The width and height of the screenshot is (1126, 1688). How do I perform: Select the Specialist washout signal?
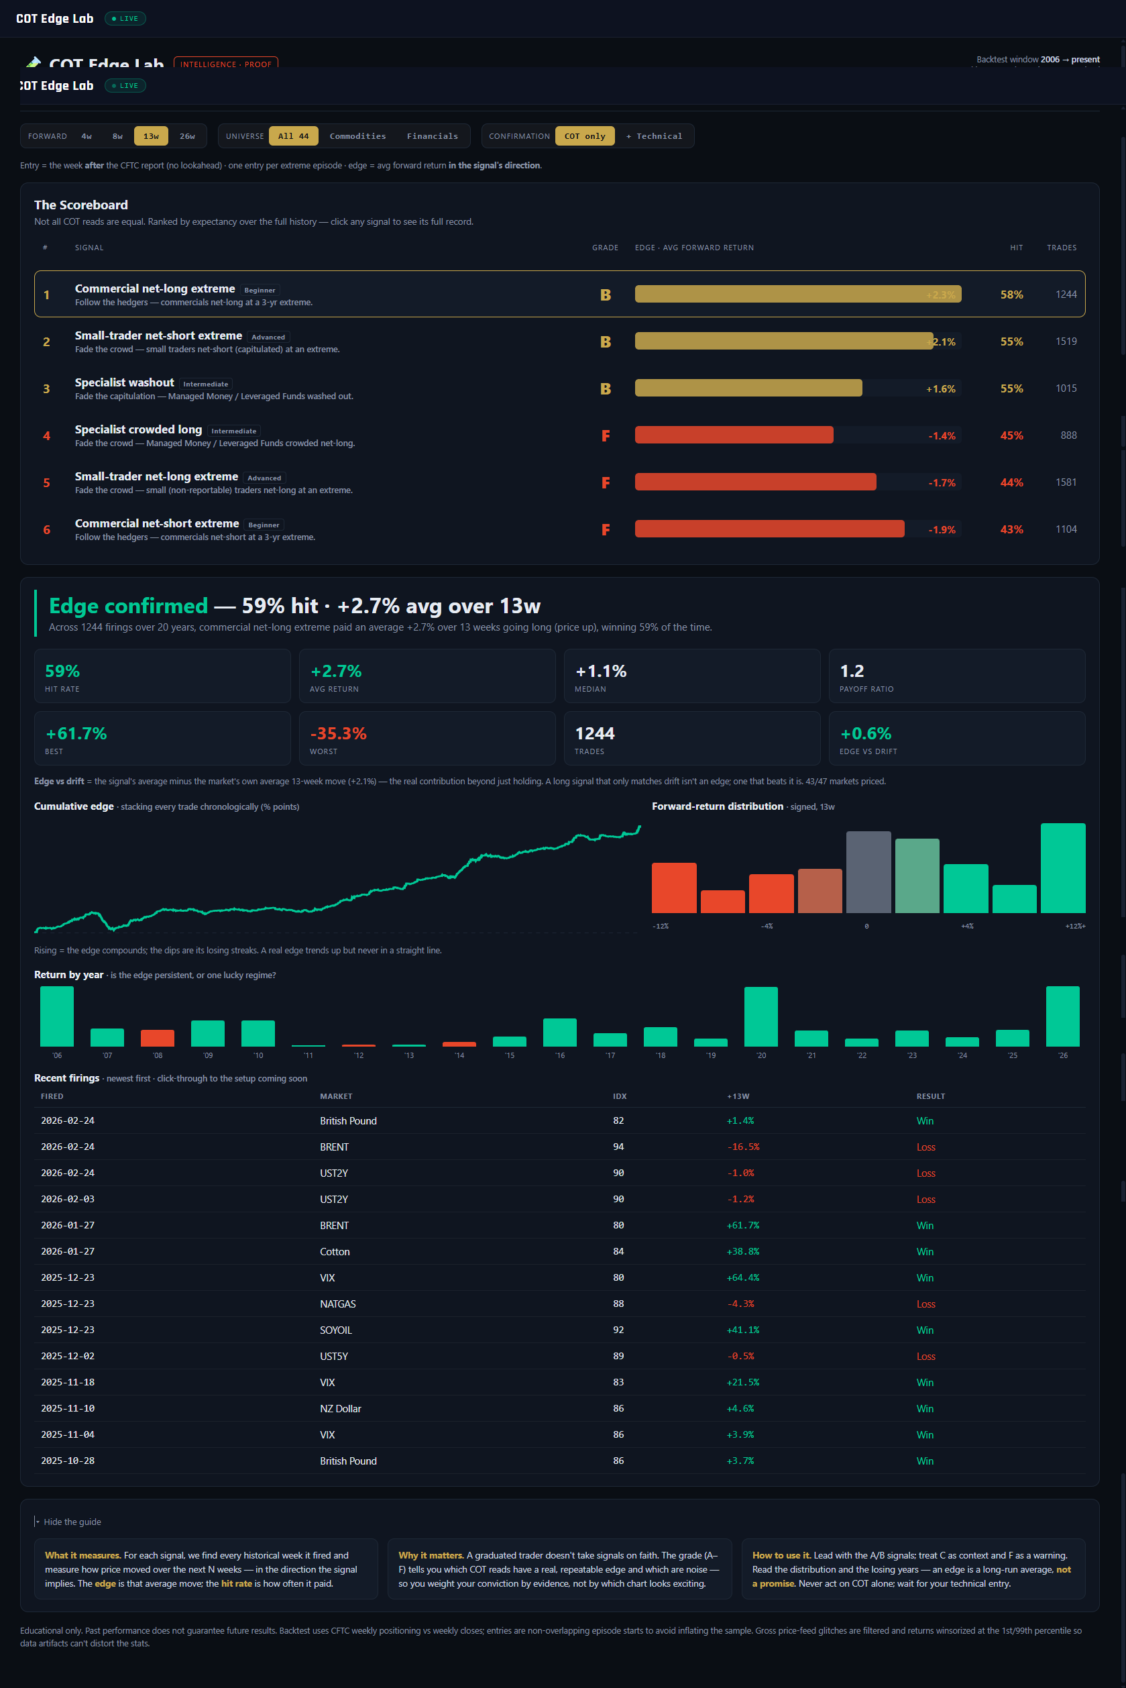point(559,388)
